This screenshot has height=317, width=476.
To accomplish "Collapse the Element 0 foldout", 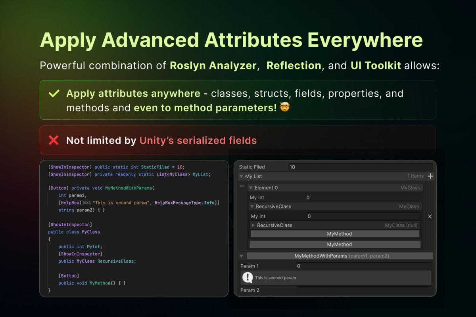I will click(x=251, y=188).
